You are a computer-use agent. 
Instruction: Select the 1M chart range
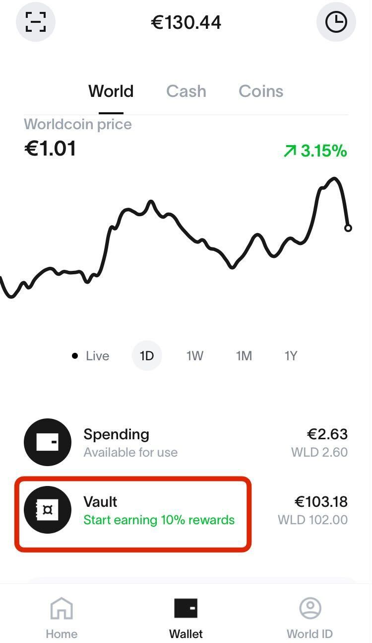point(244,356)
